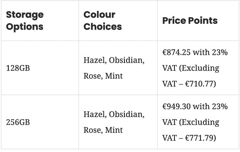Select the 128GB storage cell

[x=18, y=68]
